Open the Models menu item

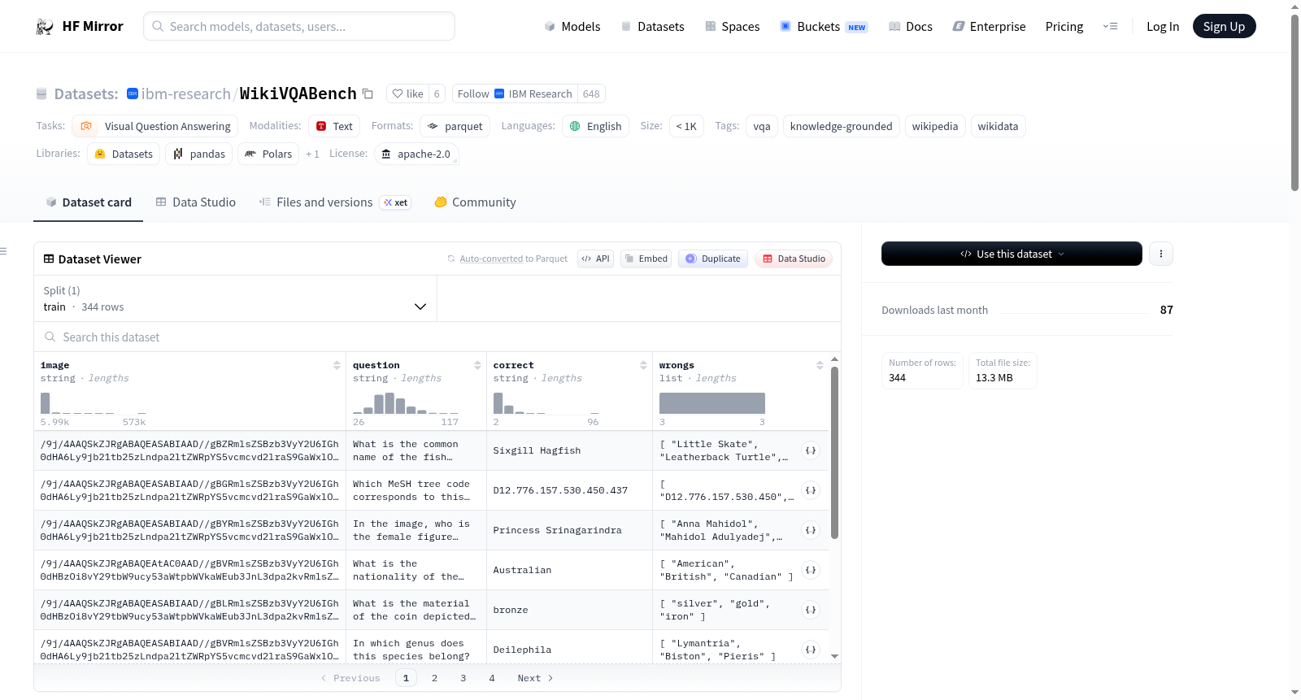point(572,27)
